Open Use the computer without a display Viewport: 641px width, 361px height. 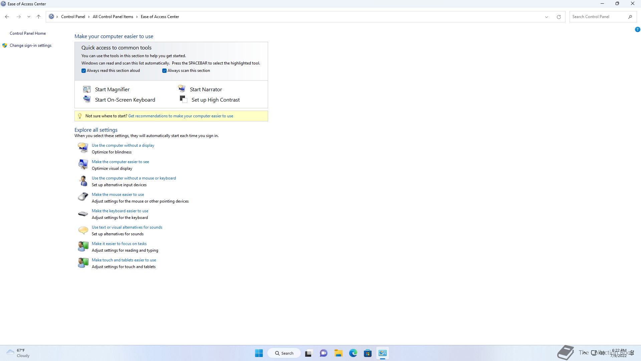(123, 145)
